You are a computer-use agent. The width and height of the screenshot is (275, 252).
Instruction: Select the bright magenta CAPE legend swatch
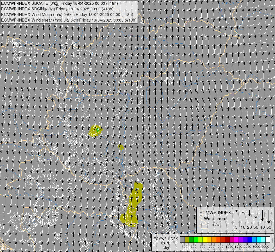point(236,240)
